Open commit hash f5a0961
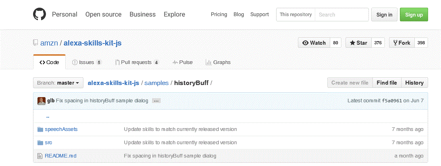 [392, 101]
